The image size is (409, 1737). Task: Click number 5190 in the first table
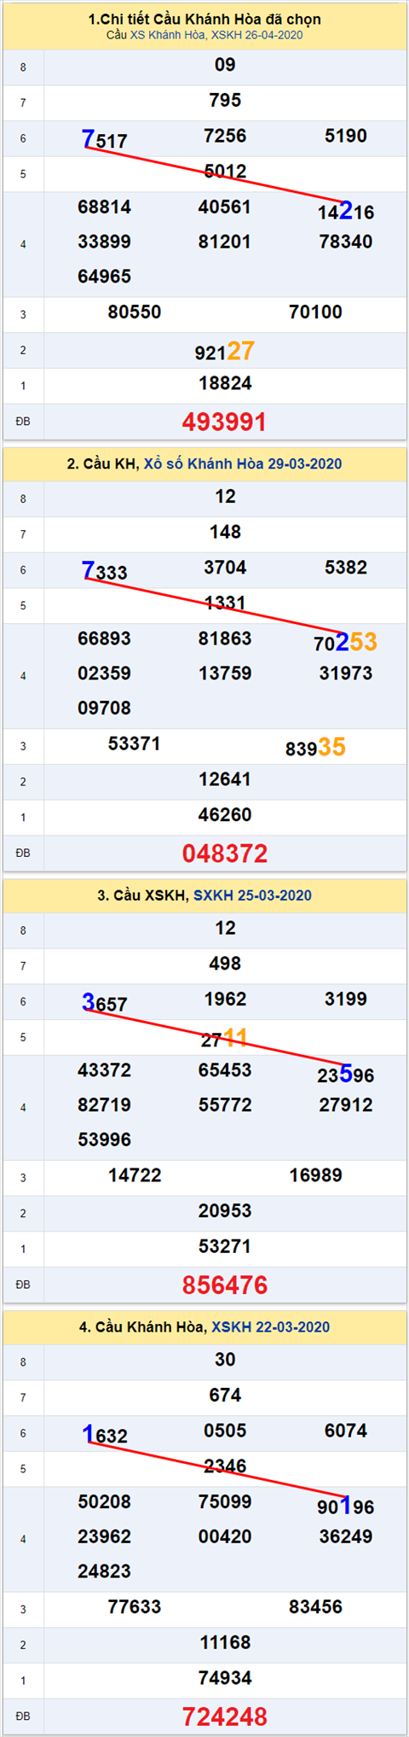(346, 136)
